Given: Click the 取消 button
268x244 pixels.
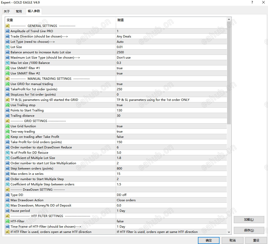Looking at the screenshot, I should point(232,240).
